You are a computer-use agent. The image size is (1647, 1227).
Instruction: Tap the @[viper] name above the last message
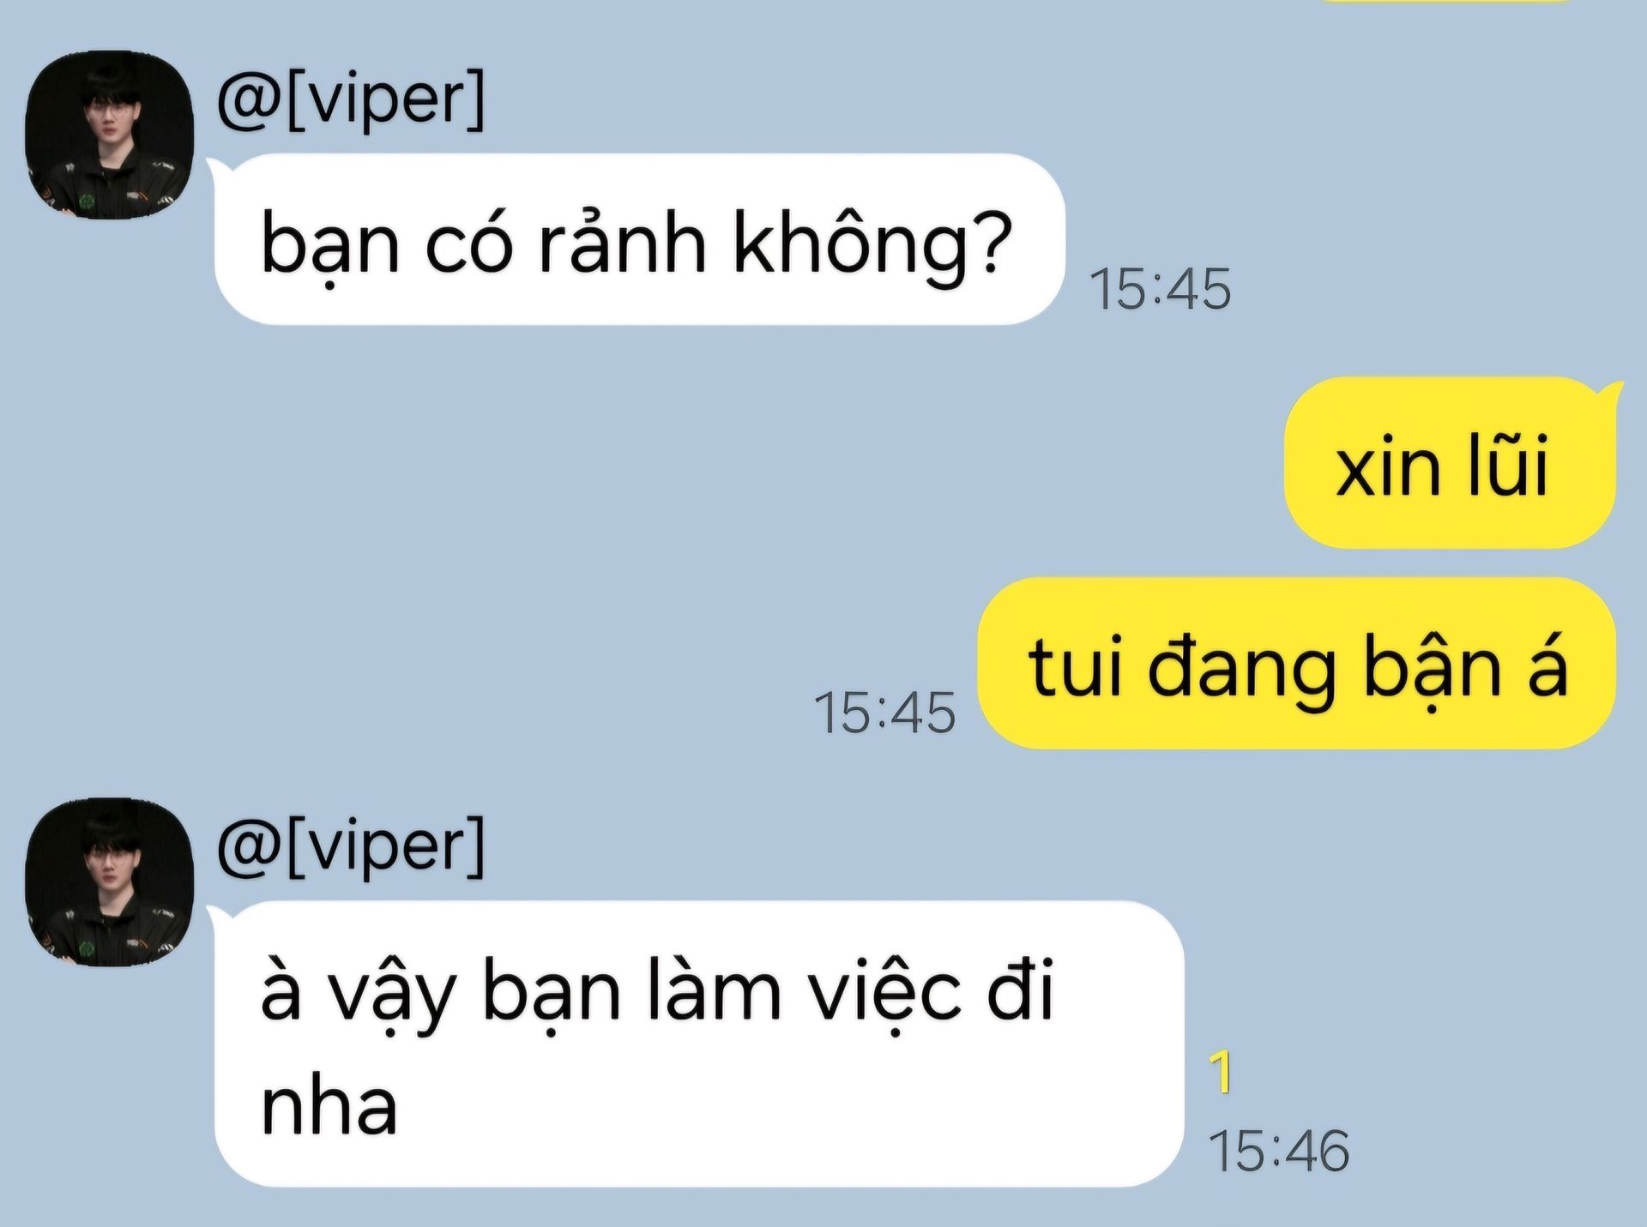click(351, 845)
